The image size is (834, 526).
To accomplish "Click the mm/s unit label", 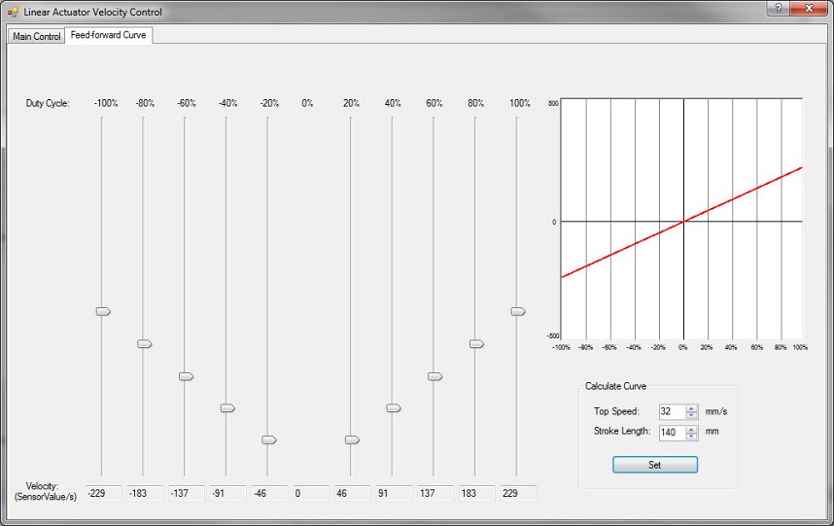I will pos(716,411).
